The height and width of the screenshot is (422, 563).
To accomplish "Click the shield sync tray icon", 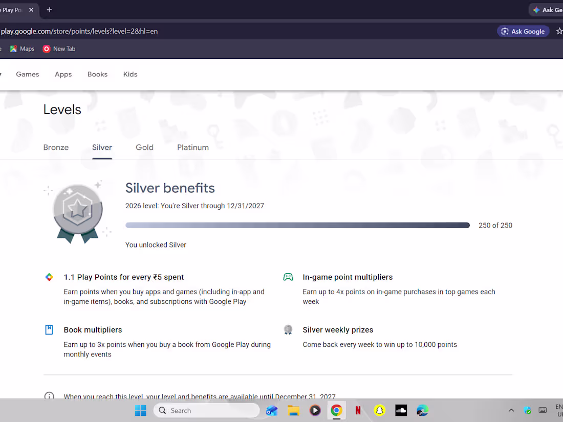I will (527, 410).
